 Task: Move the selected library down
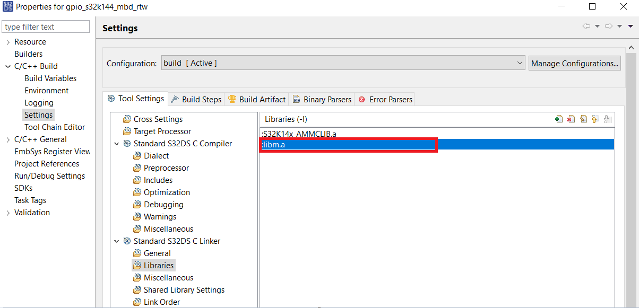(x=607, y=119)
